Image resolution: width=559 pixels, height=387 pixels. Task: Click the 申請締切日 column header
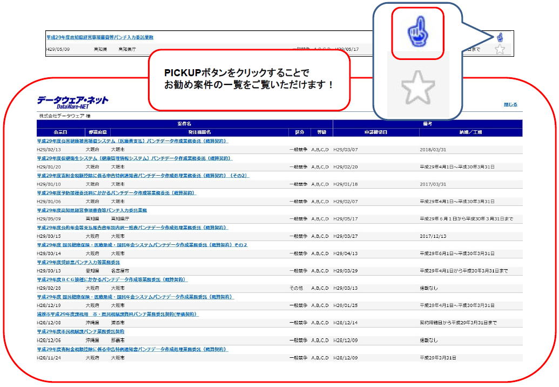(x=376, y=132)
